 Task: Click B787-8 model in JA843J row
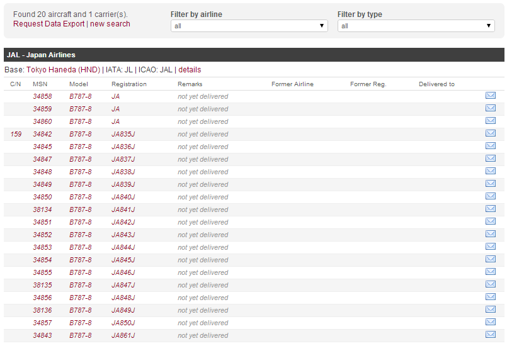click(x=80, y=235)
